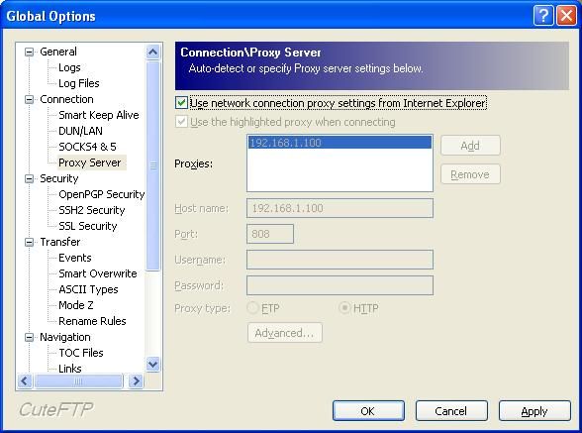582x433 pixels.
Task: Open the SOCKS4 & 5 settings page
Action: coord(87,147)
